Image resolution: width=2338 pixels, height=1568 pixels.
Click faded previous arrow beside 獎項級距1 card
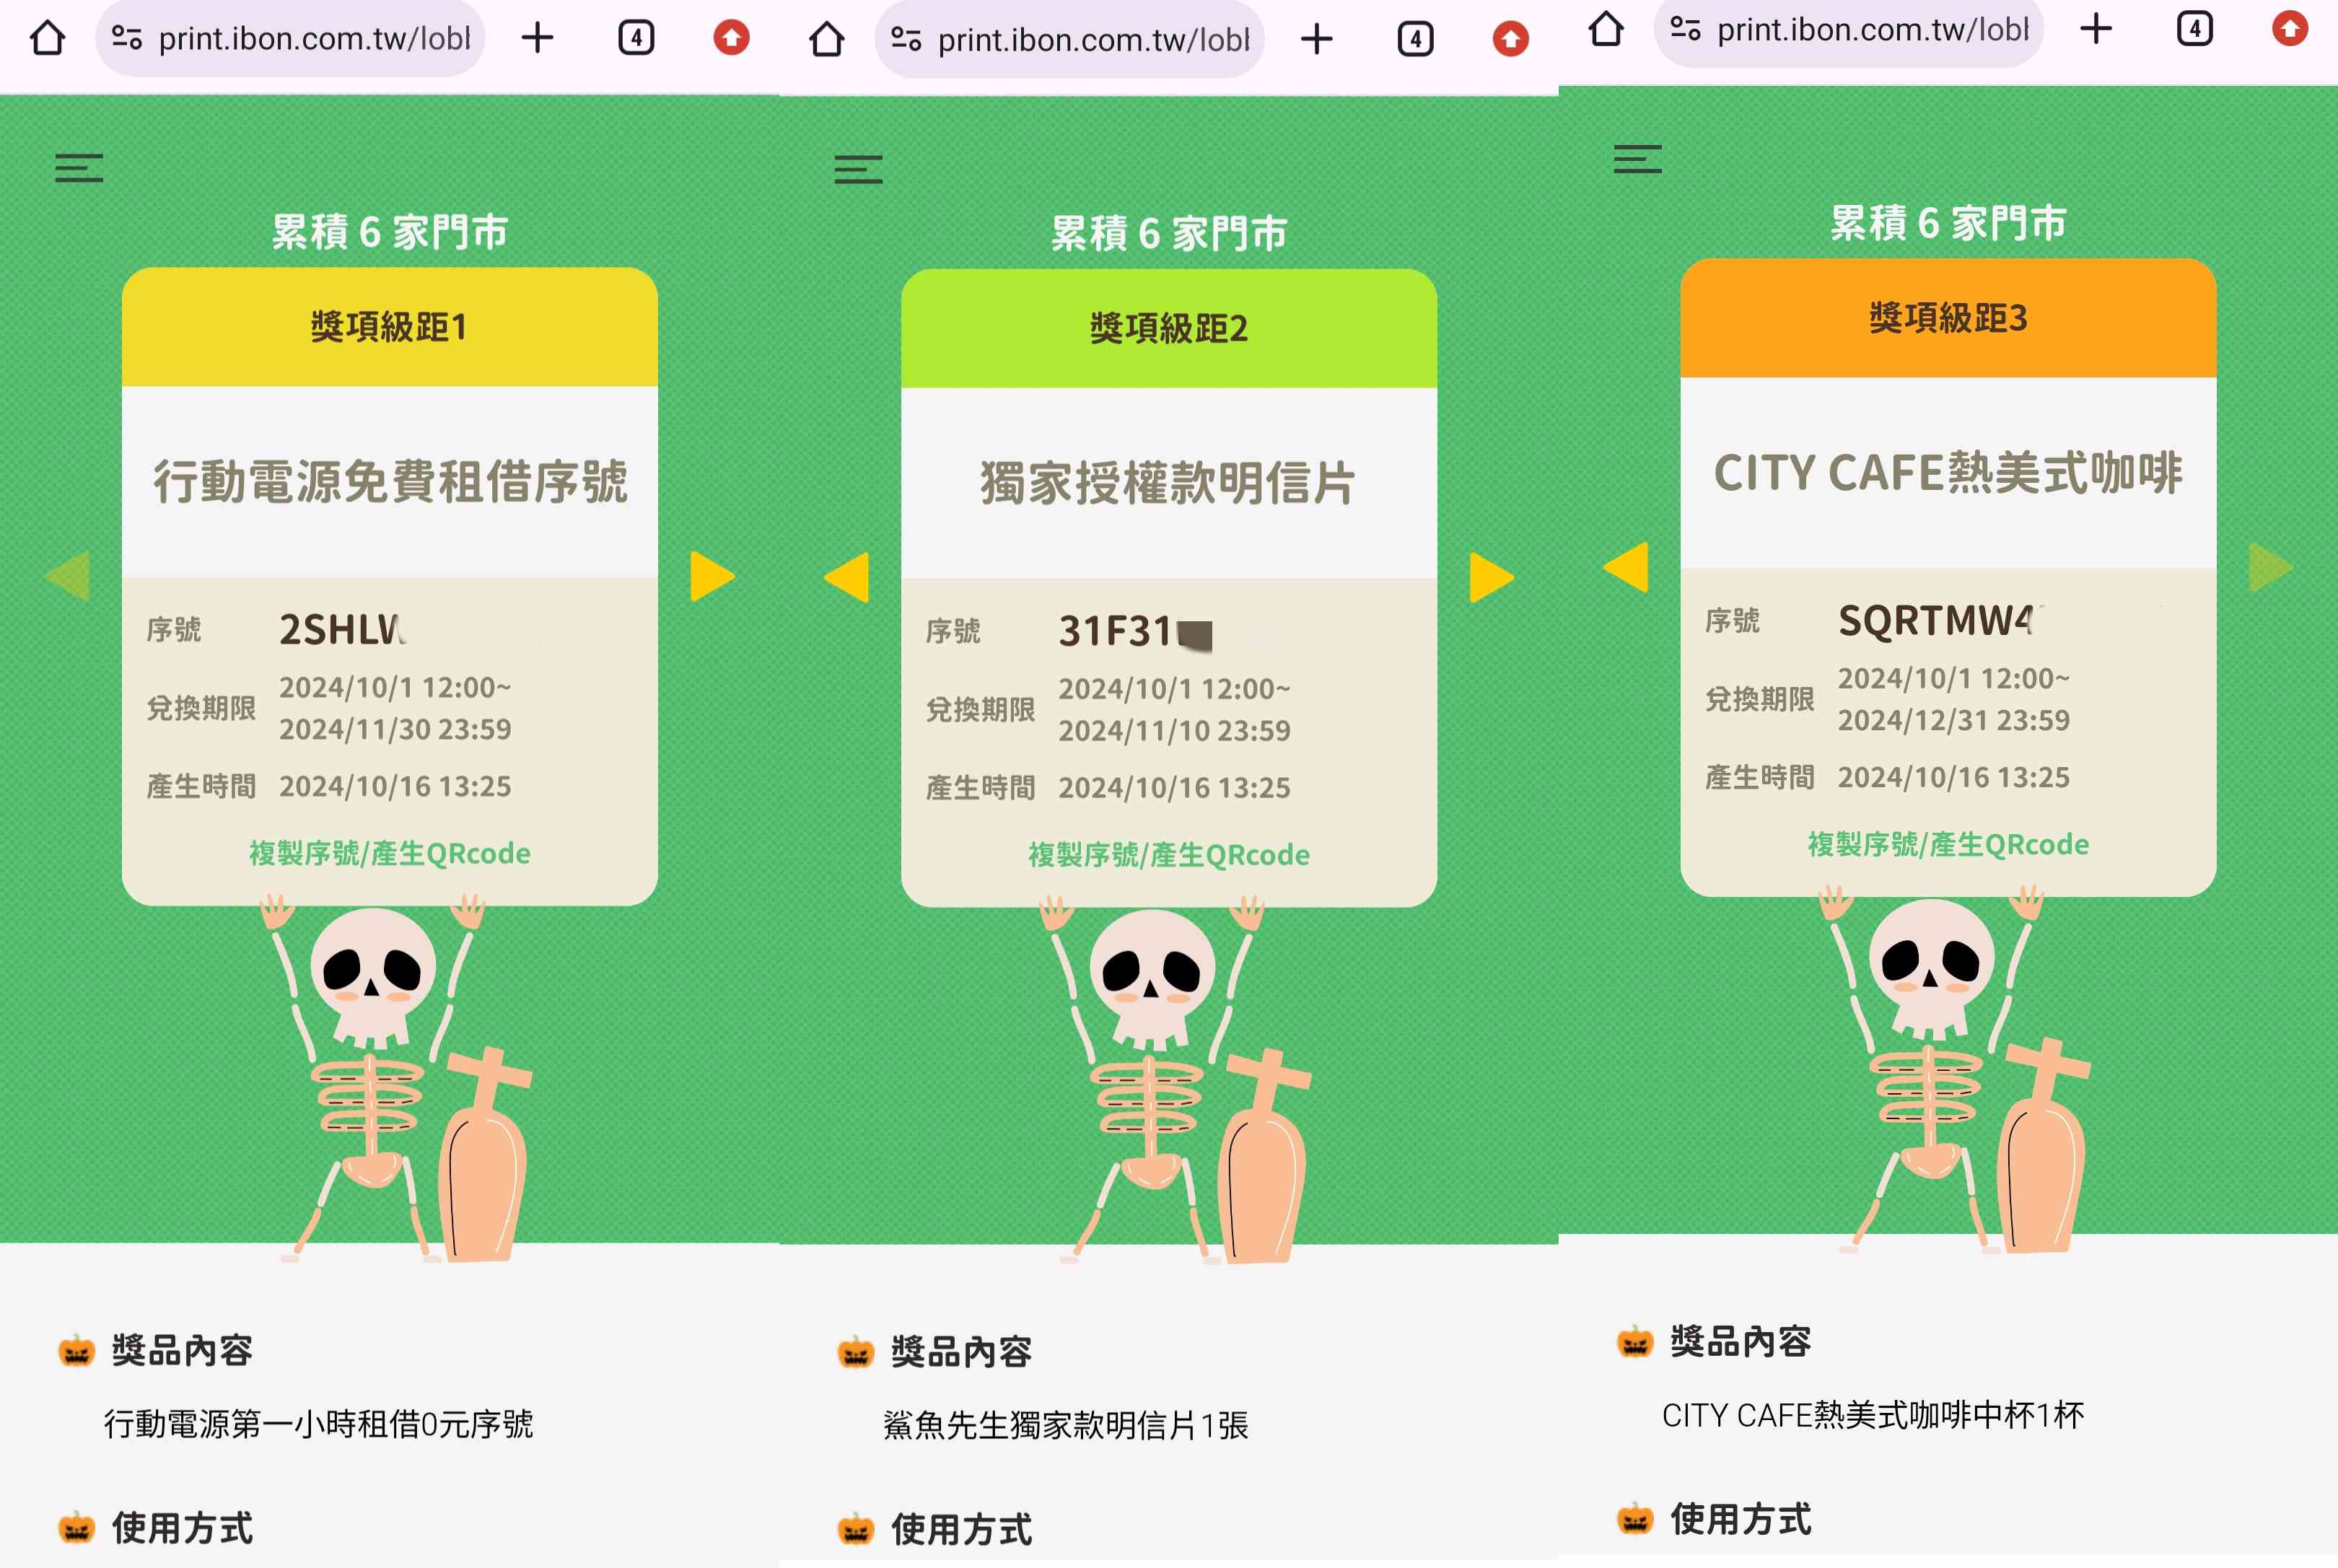[67, 576]
